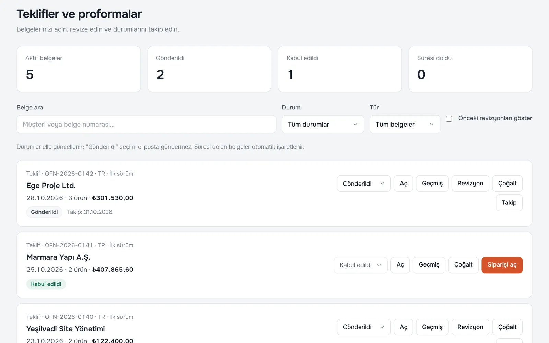Click the green Kabul edildi badge
This screenshot has width=549, height=343.
click(46, 284)
